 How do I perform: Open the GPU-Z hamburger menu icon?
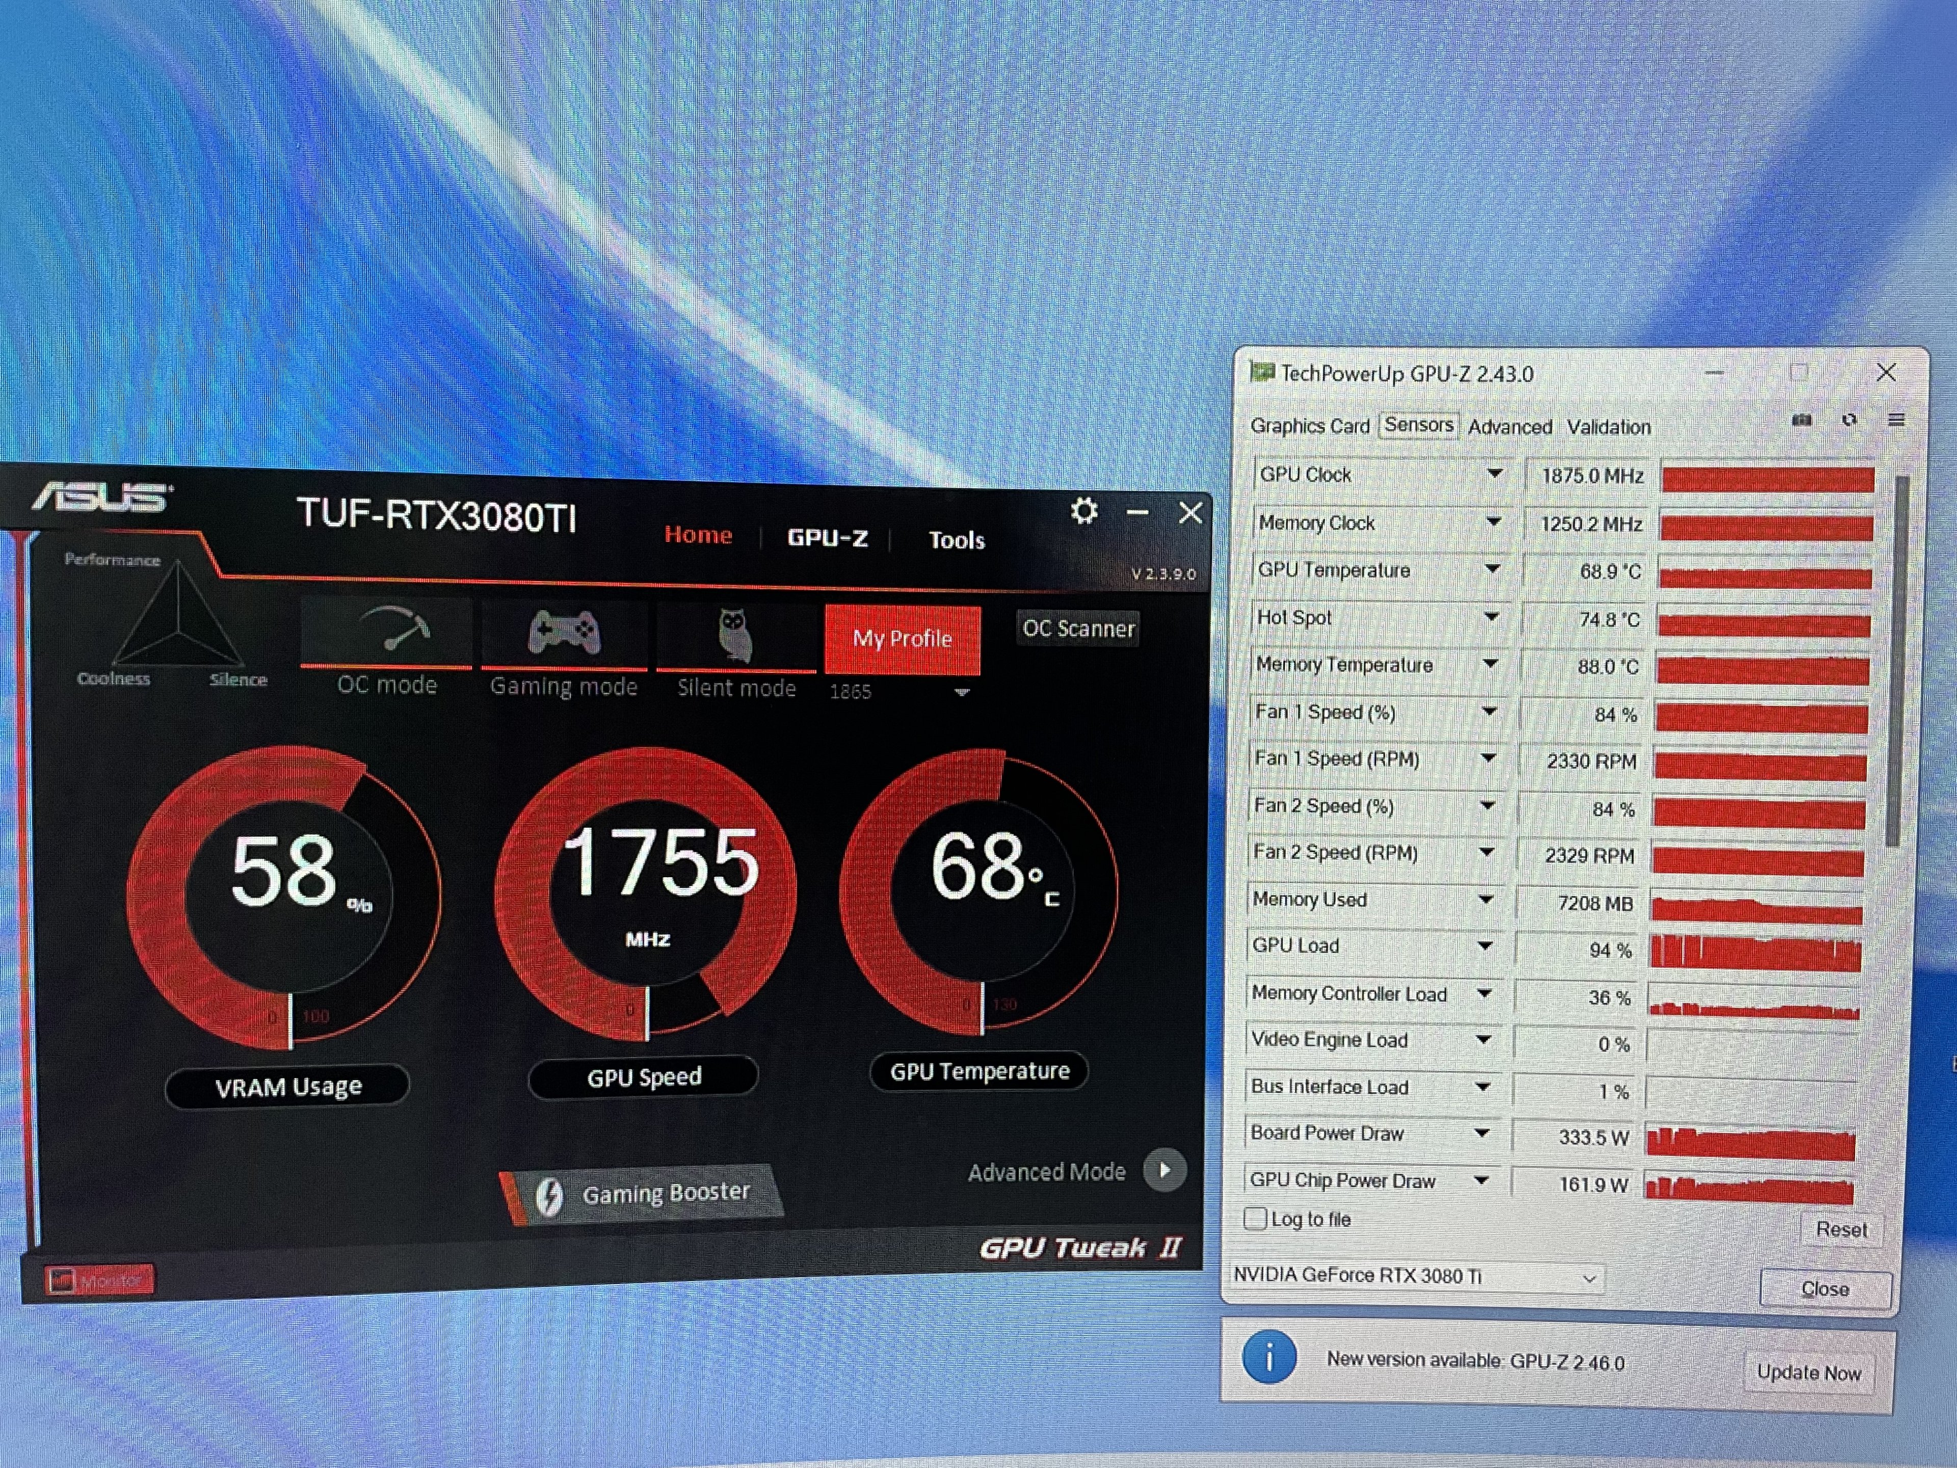tap(1896, 420)
